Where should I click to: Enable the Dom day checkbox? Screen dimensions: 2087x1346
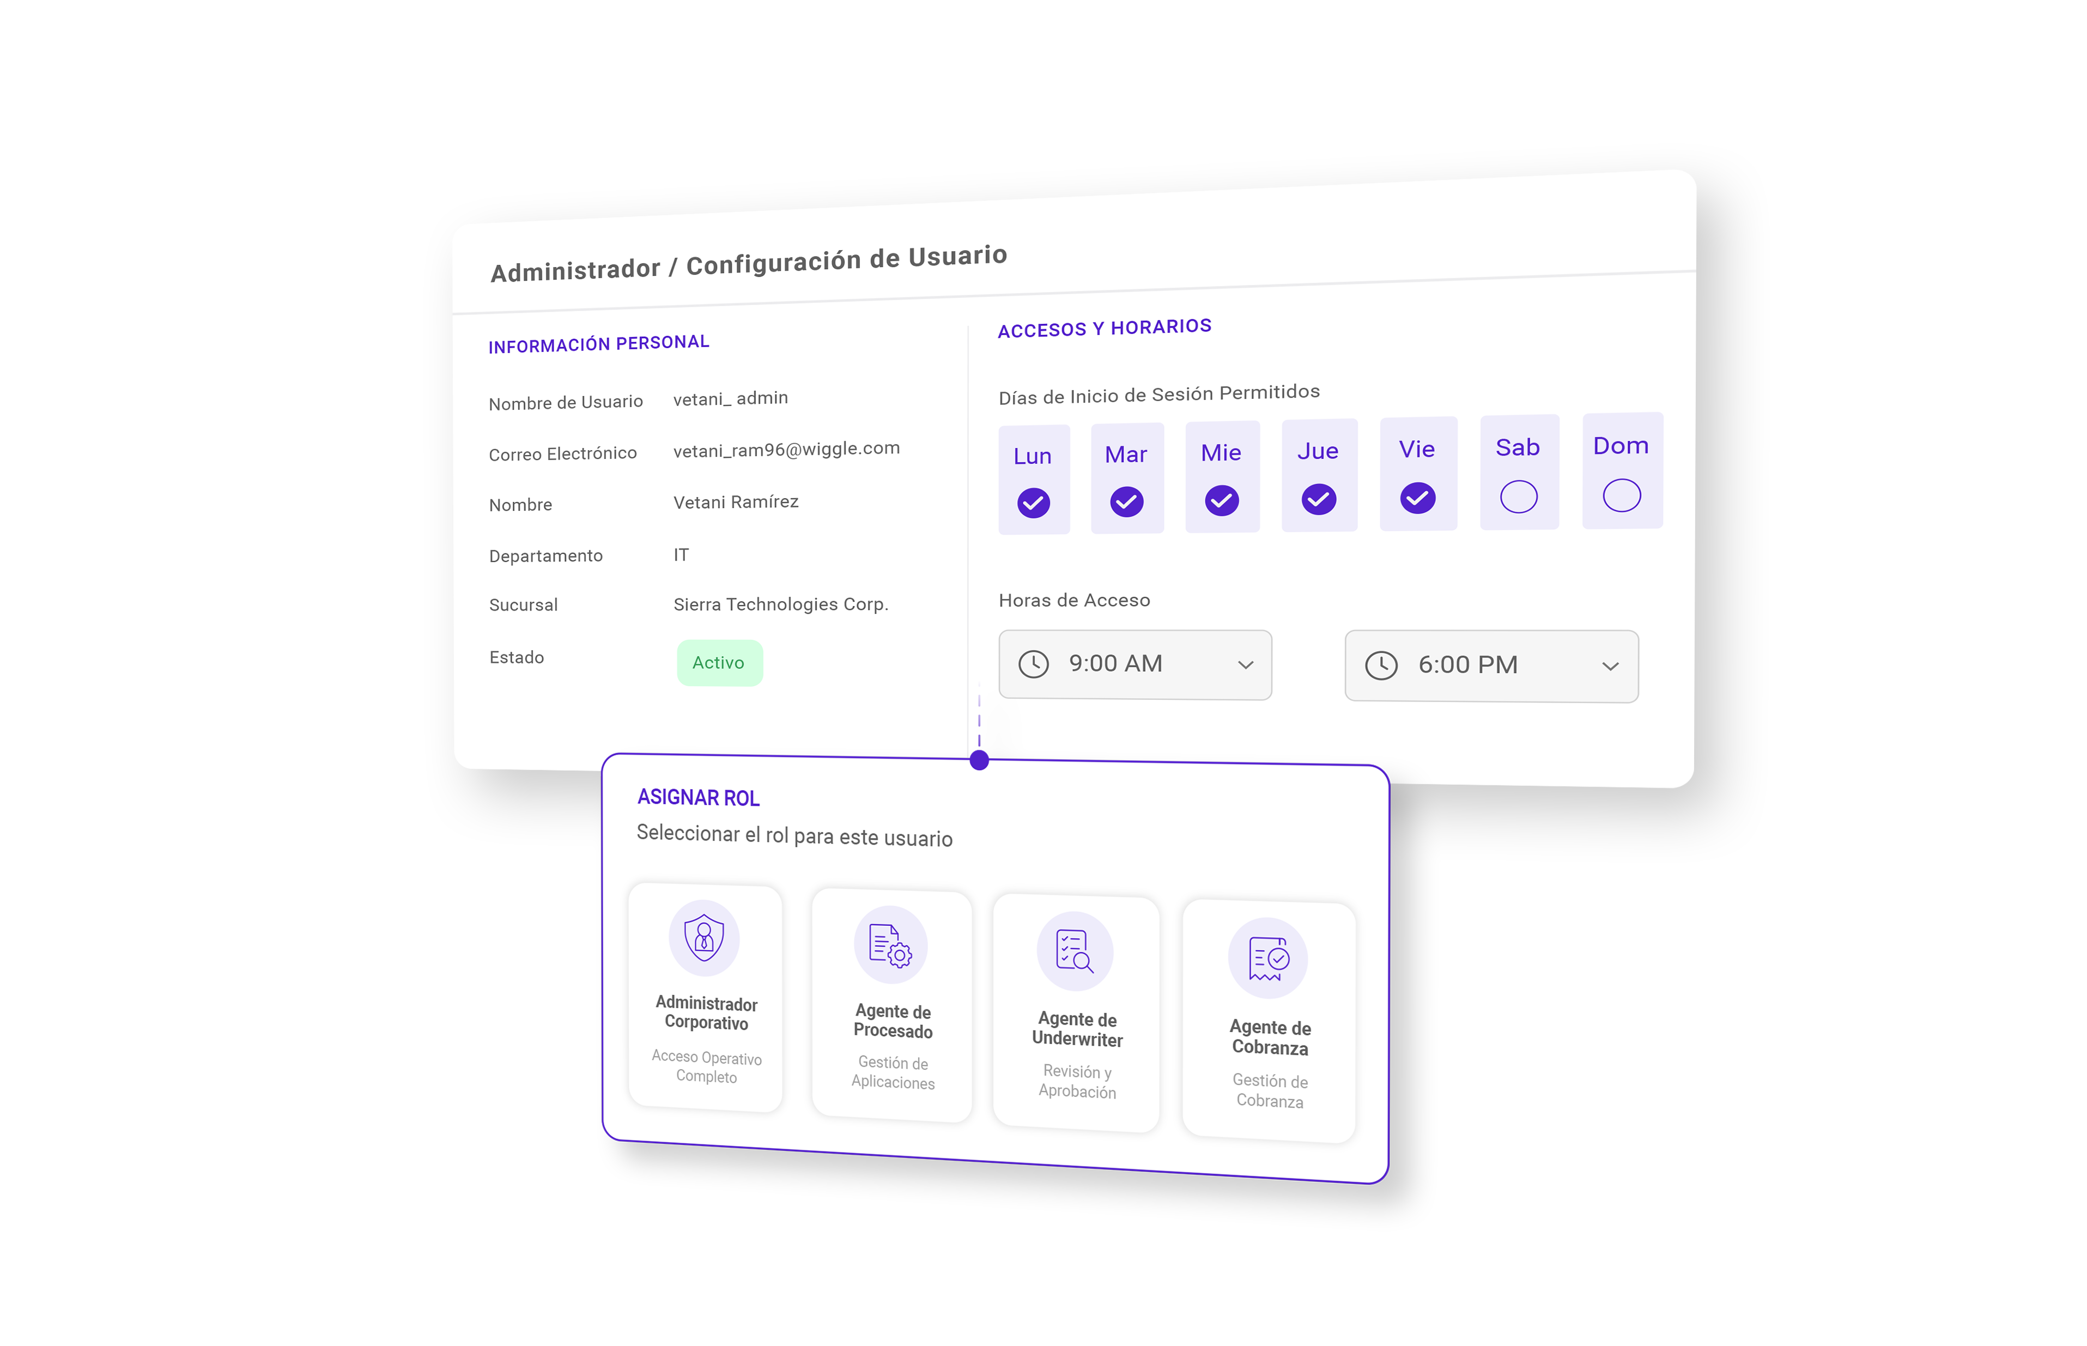1622,495
